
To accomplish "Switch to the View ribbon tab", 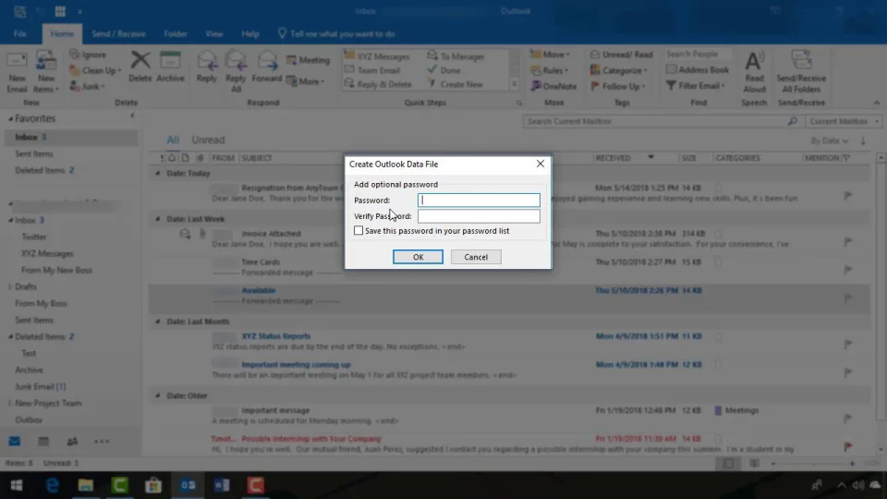I will point(213,34).
